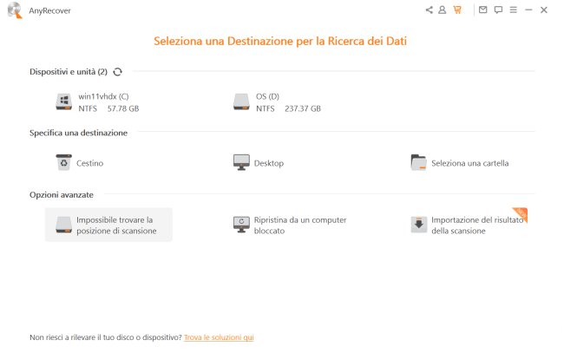This screenshot has width=564, height=353.
Task: Minimize the AnyRecover window
Action: 528,10
